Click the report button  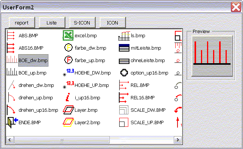(x=22, y=23)
